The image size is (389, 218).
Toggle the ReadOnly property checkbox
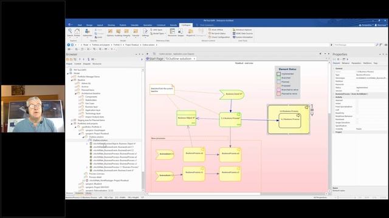click(357, 113)
